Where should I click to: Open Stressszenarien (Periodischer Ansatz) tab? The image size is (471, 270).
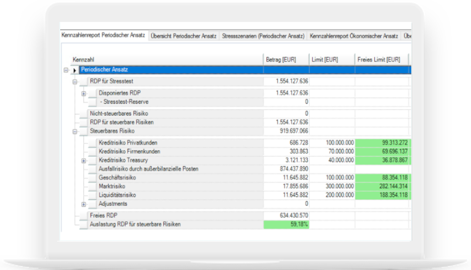point(263,36)
